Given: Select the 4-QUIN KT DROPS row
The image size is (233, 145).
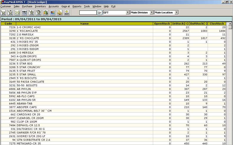Looking at the screenshot, I should (113, 60).
